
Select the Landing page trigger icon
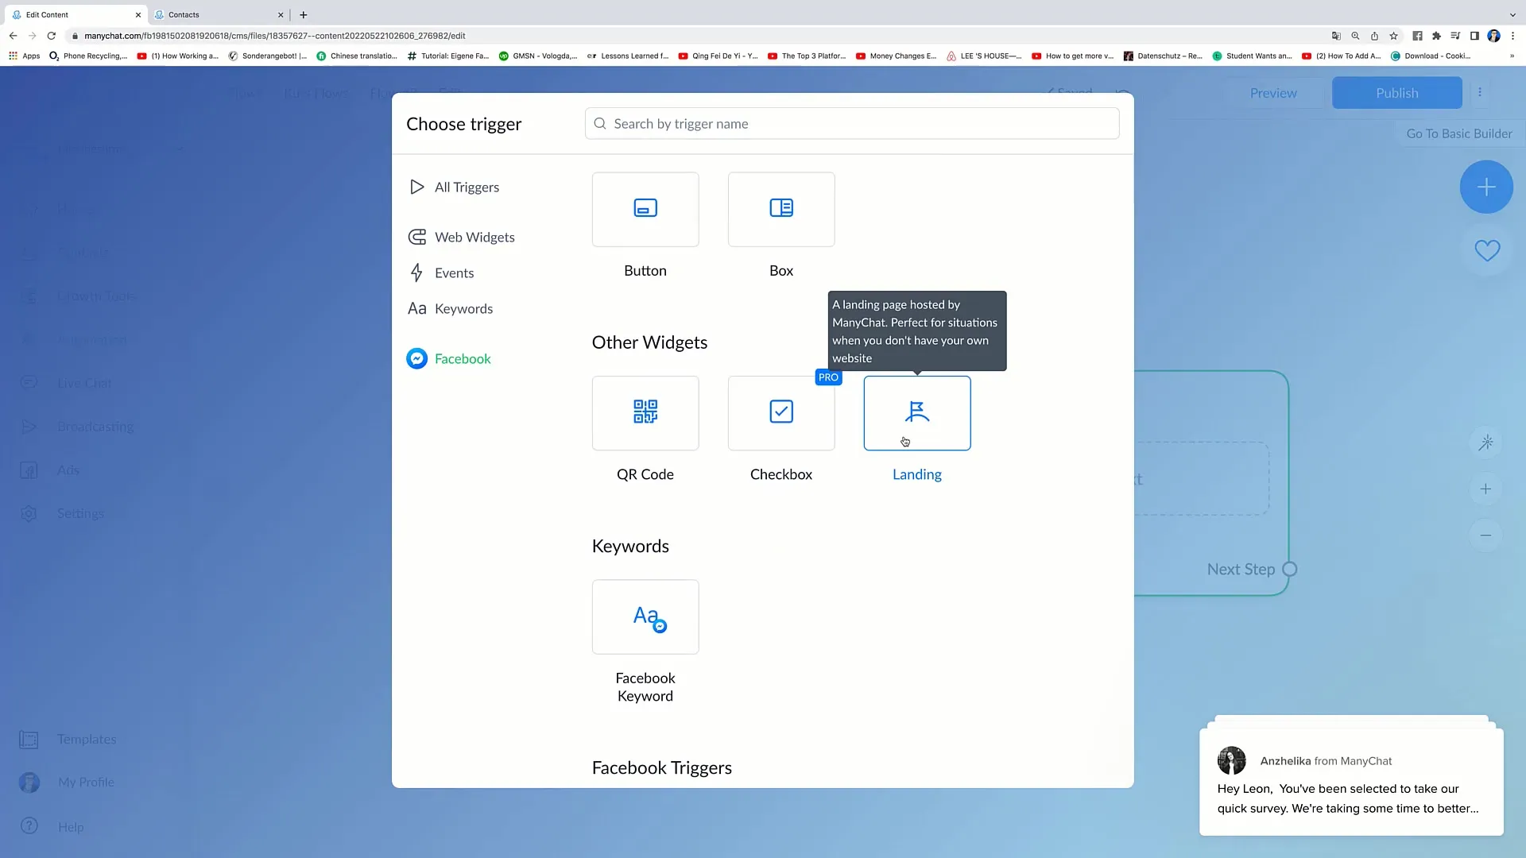[917, 412]
